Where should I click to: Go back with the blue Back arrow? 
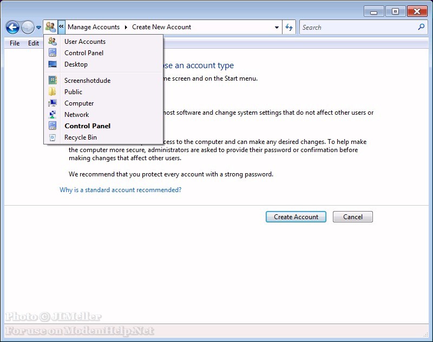point(12,27)
